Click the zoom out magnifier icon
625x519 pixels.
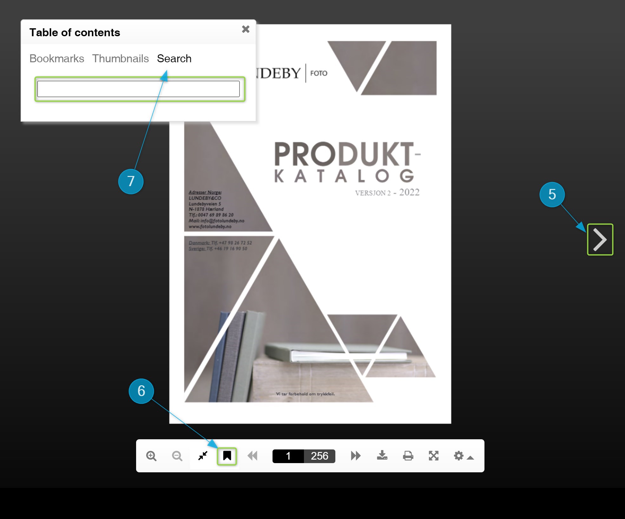coord(177,456)
